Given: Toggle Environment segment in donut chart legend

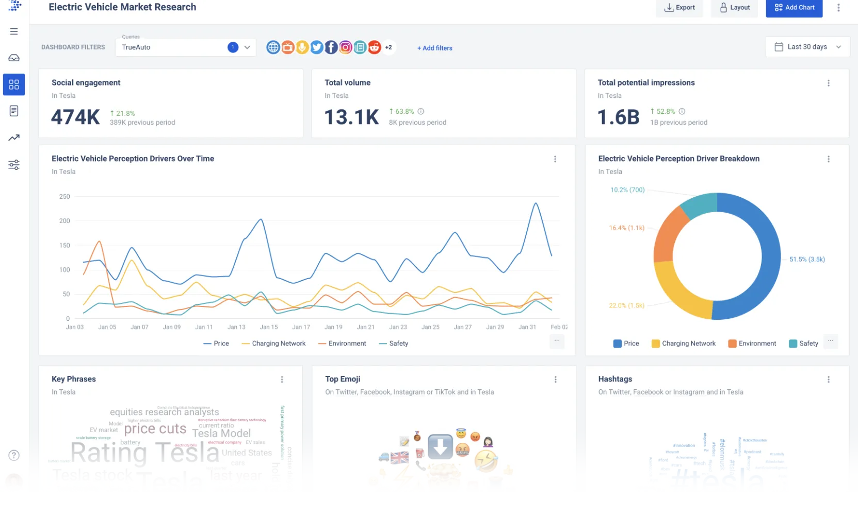Looking at the screenshot, I should [x=752, y=344].
